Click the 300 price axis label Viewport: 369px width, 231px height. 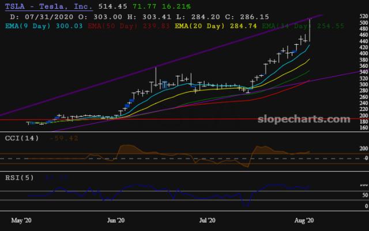(364, 84)
